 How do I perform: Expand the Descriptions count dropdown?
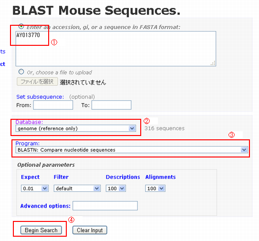116,189
